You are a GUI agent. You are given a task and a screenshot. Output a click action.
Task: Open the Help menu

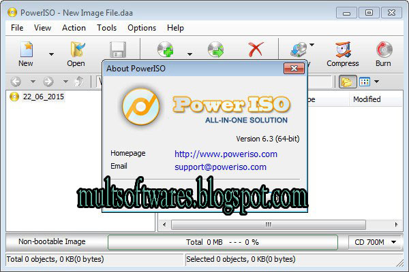(x=176, y=28)
